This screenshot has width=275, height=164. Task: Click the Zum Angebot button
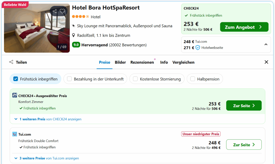tap(244, 27)
